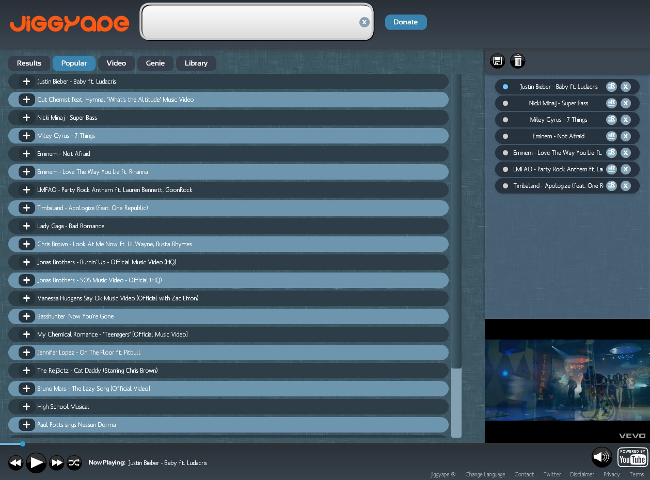Clear the search box with x

pyautogui.click(x=364, y=22)
